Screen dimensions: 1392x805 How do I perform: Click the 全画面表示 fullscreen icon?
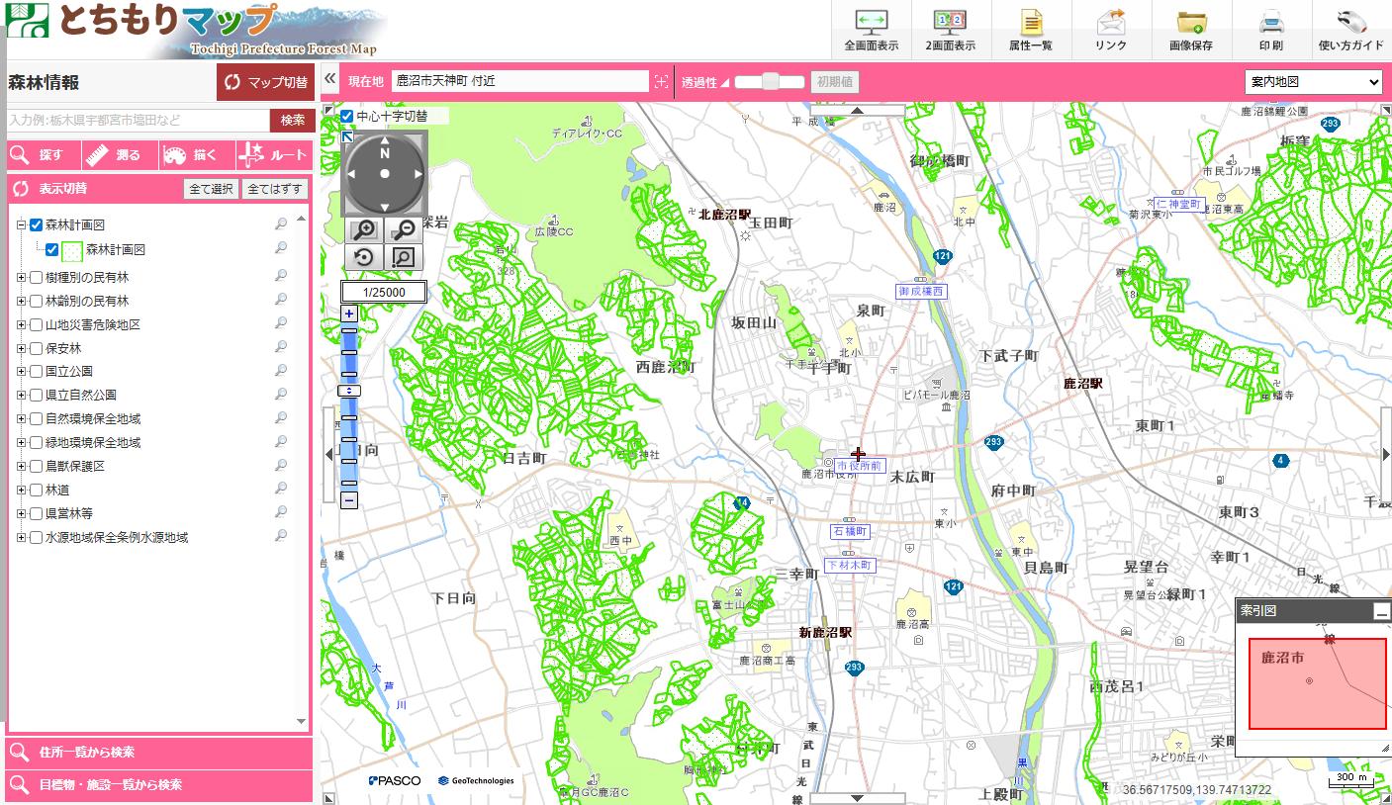871,30
